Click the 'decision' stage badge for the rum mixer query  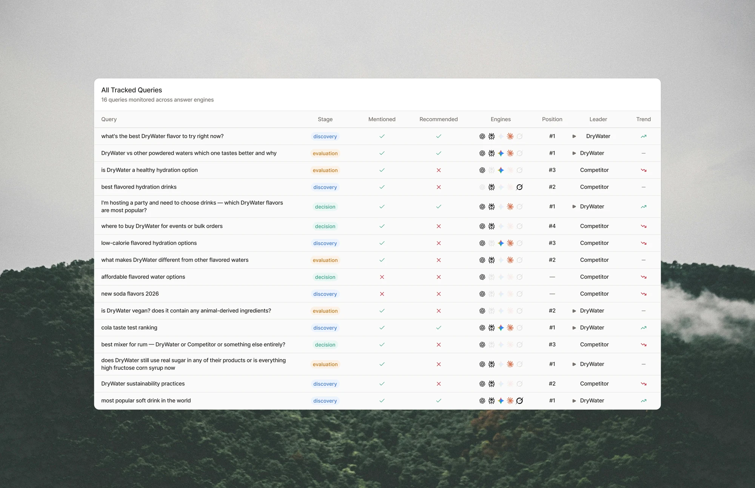(x=325, y=345)
